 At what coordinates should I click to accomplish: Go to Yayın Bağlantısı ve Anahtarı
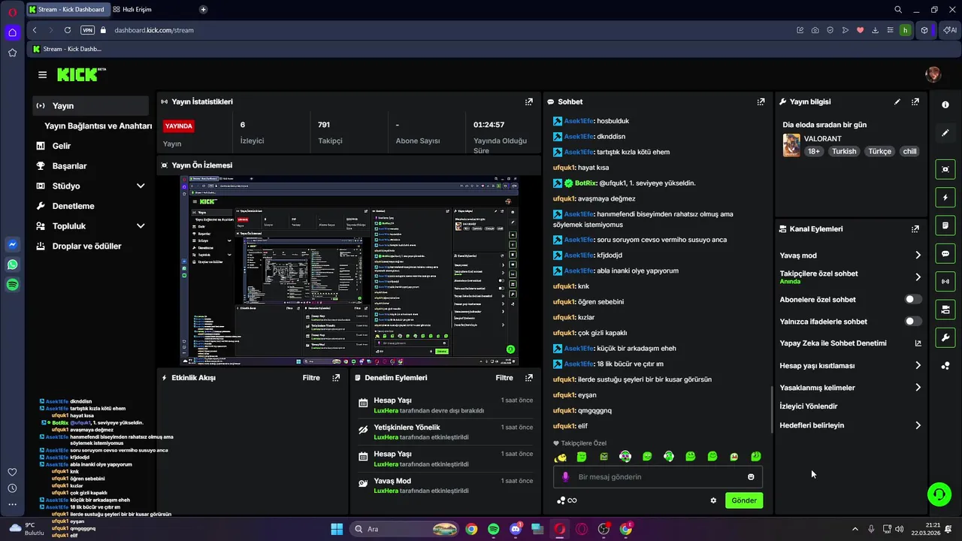pos(98,126)
